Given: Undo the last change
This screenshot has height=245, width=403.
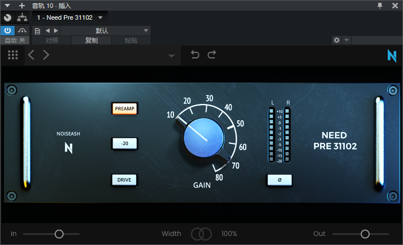Looking at the screenshot, I should tap(195, 55).
